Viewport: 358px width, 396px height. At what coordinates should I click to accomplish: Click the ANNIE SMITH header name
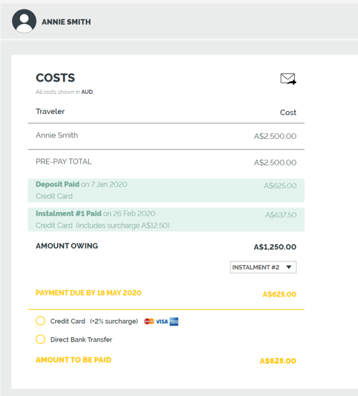click(66, 22)
